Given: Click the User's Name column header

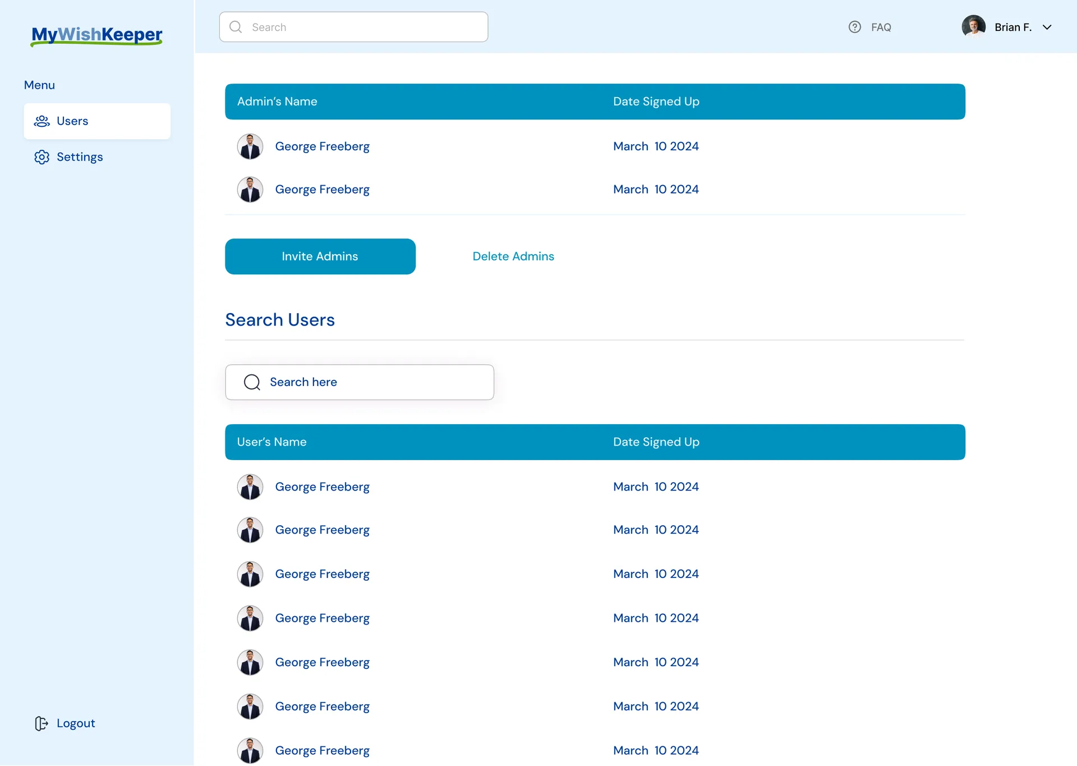Looking at the screenshot, I should click(271, 442).
